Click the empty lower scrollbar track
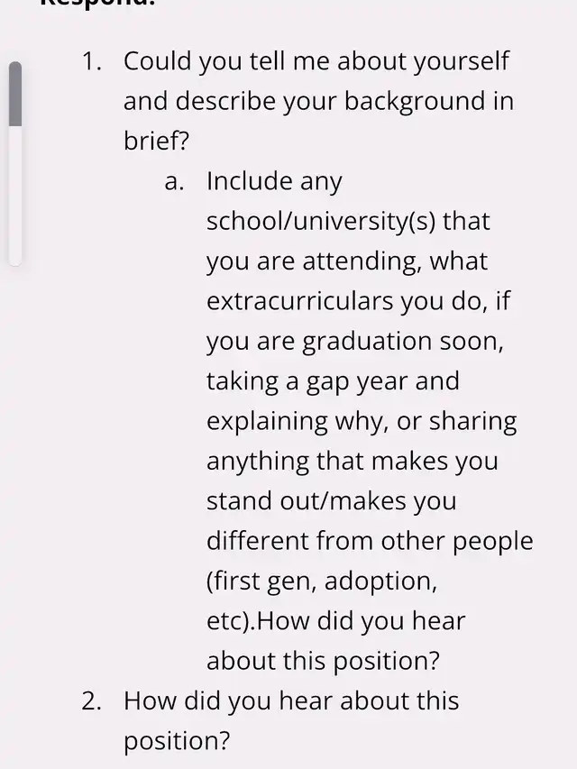The height and width of the screenshot is (769, 577). click(x=15, y=197)
